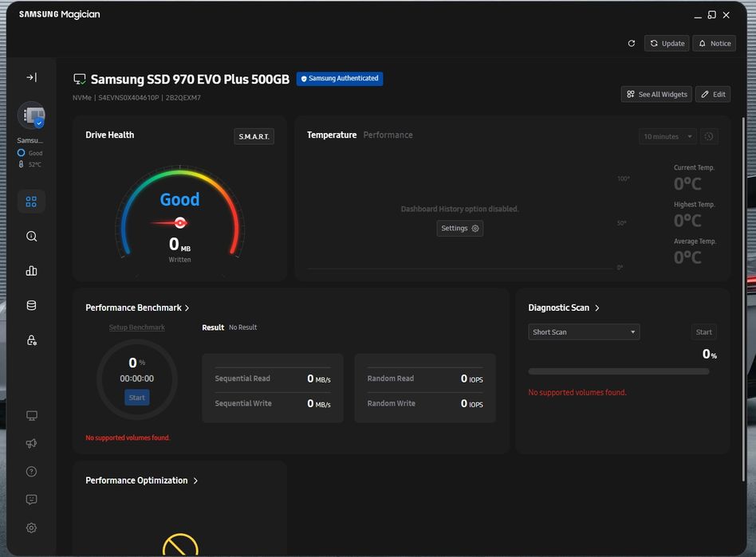756x557 pixels.
Task: Expand the Diagnostic Scan section chevron
Action: coord(597,308)
